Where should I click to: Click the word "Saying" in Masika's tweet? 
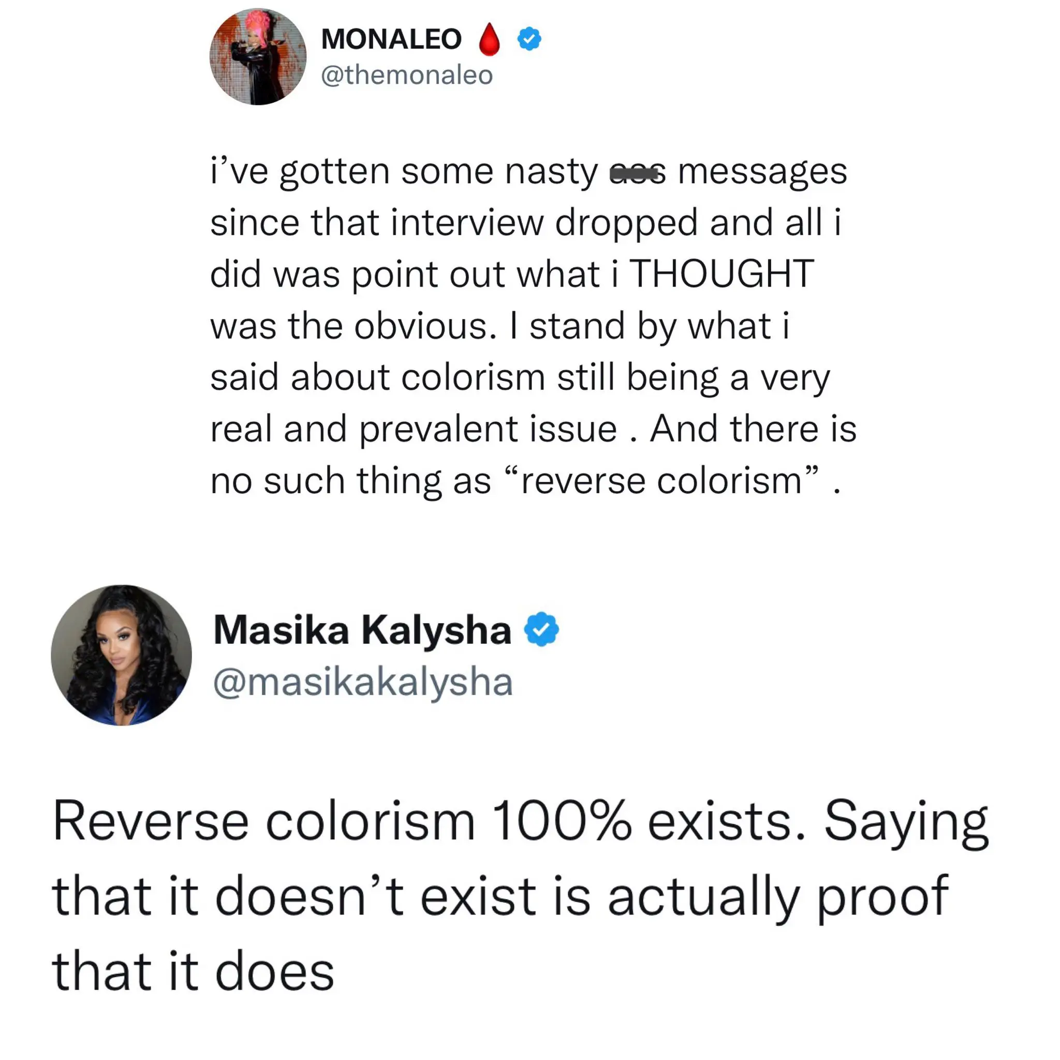click(x=906, y=822)
